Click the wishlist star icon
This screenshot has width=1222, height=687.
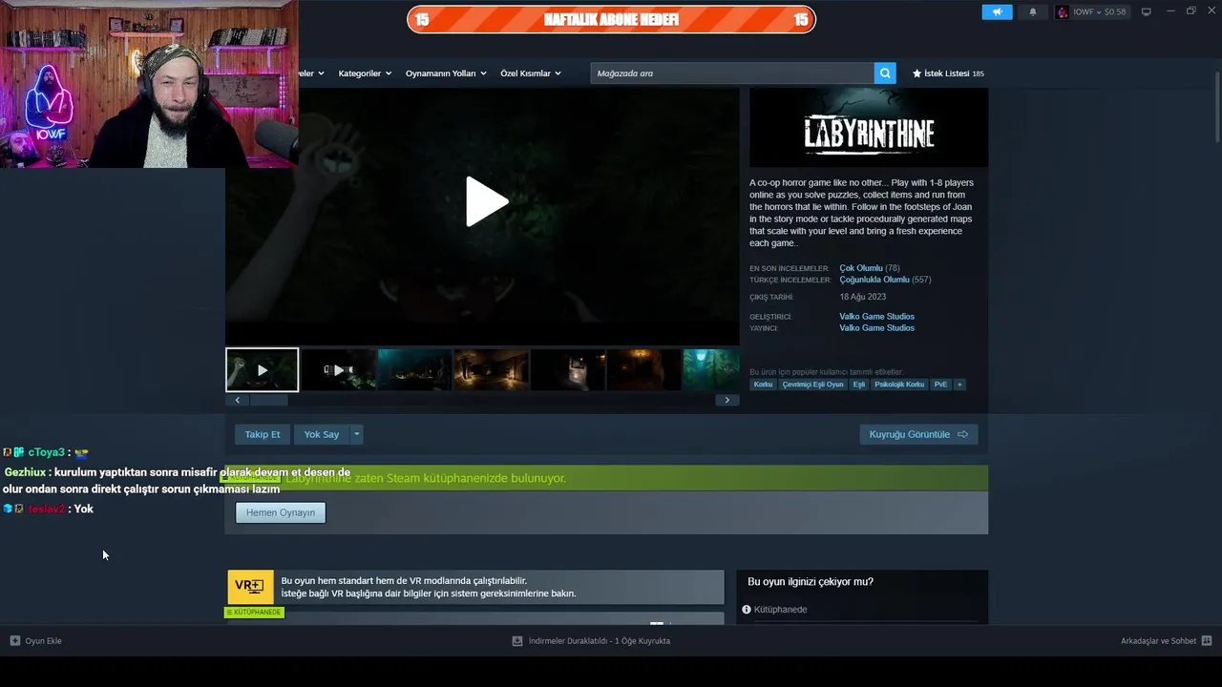[x=917, y=73]
